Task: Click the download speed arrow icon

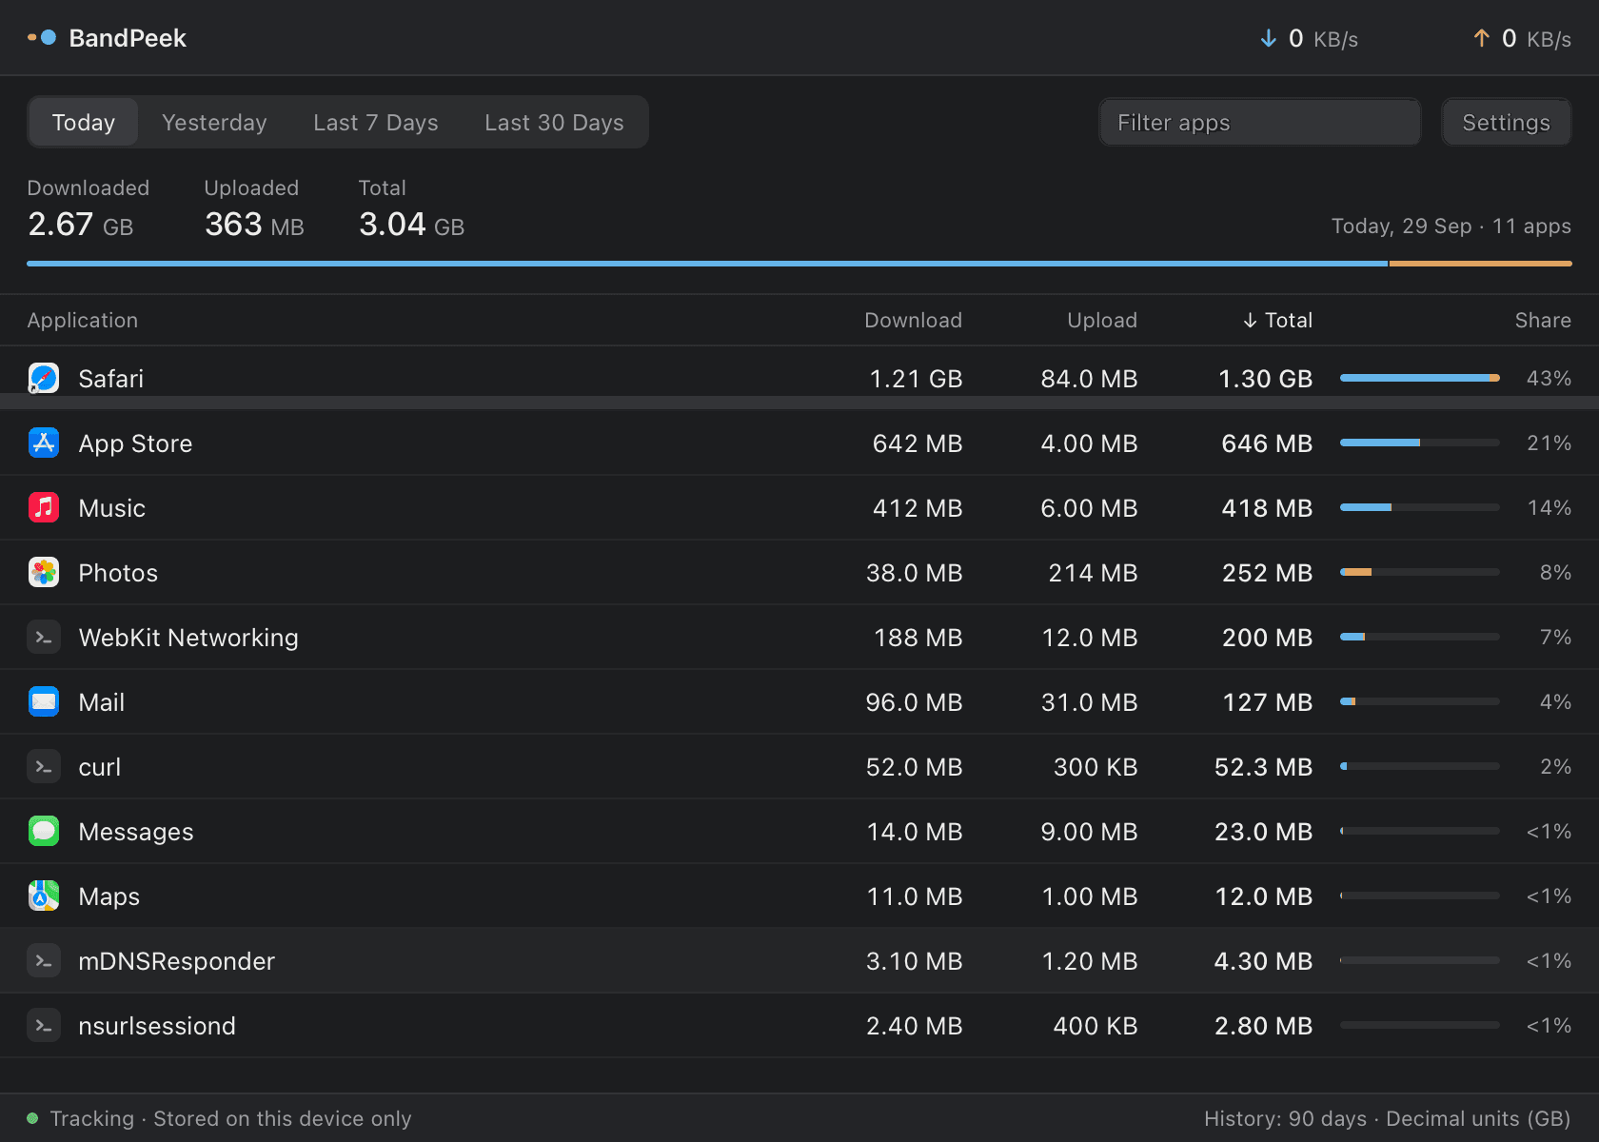Action: (1268, 38)
